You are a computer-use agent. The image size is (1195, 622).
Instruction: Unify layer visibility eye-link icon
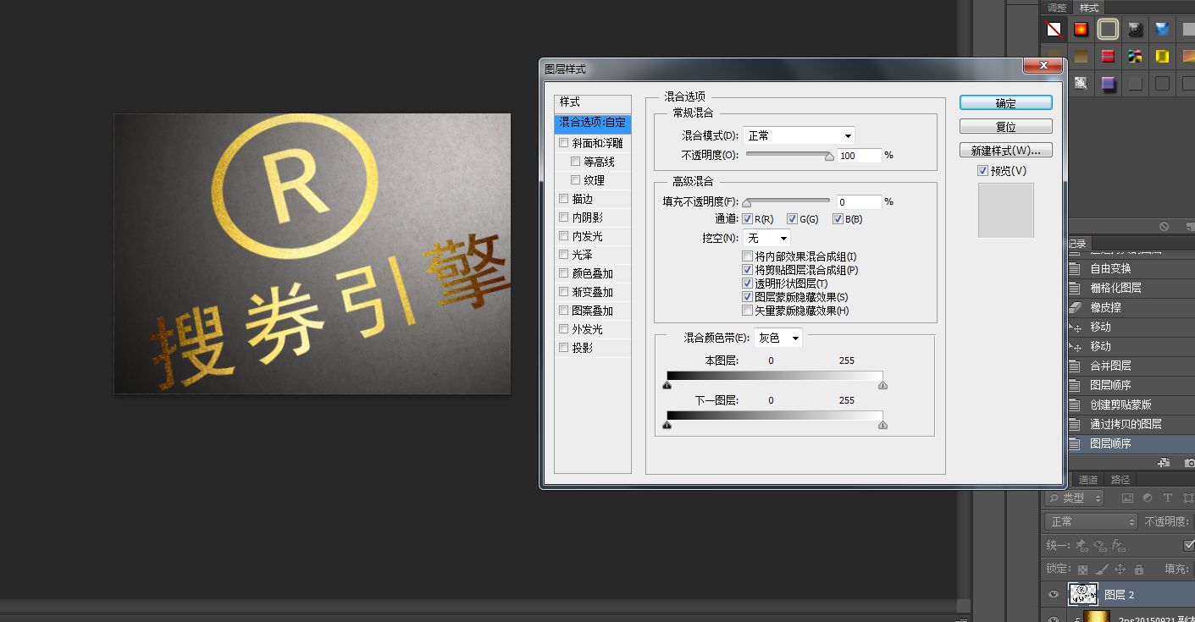tap(1099, 546)
